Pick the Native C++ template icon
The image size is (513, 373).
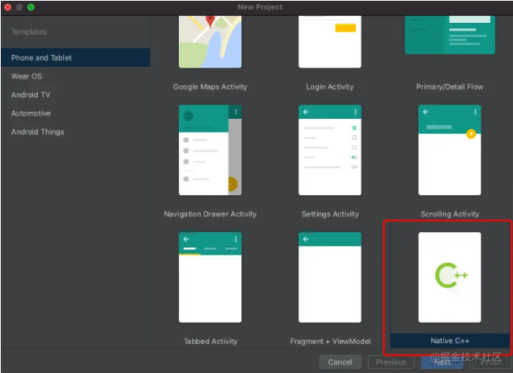coord(449,277)
